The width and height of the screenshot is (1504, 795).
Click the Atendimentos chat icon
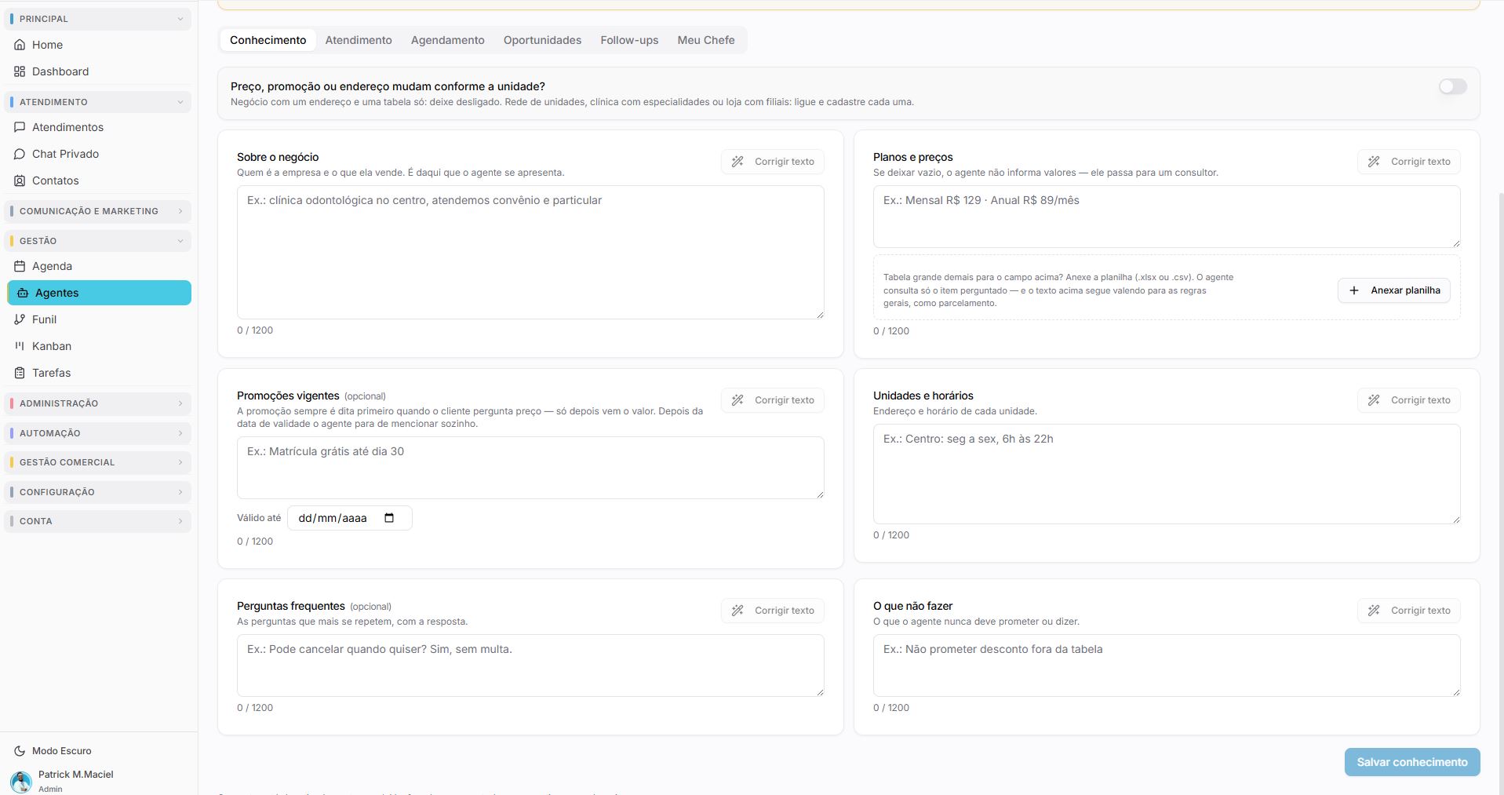[x=20, y=127]
